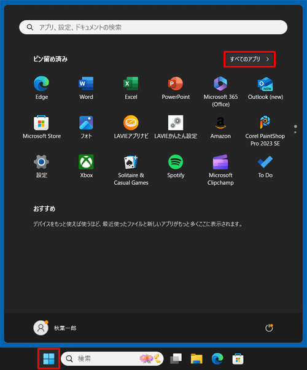Open the Amazon pinned app

coord(220,127)
